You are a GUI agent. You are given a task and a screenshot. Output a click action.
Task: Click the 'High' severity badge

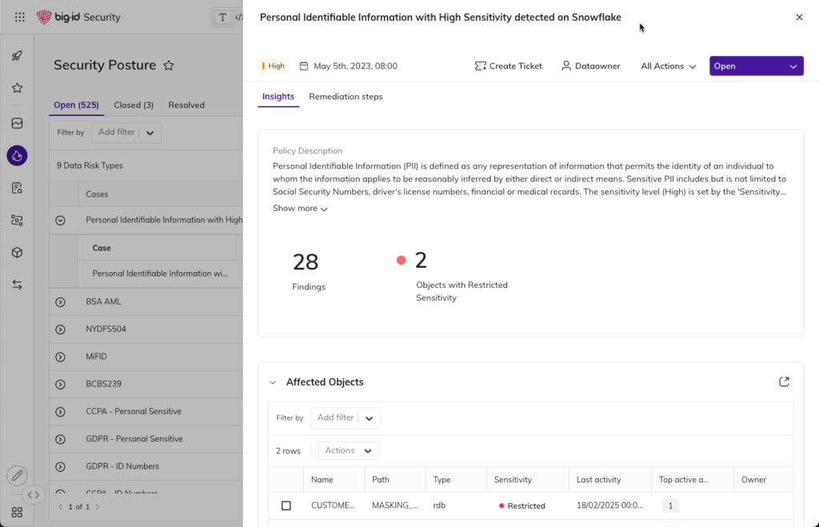tap(274, 66)
